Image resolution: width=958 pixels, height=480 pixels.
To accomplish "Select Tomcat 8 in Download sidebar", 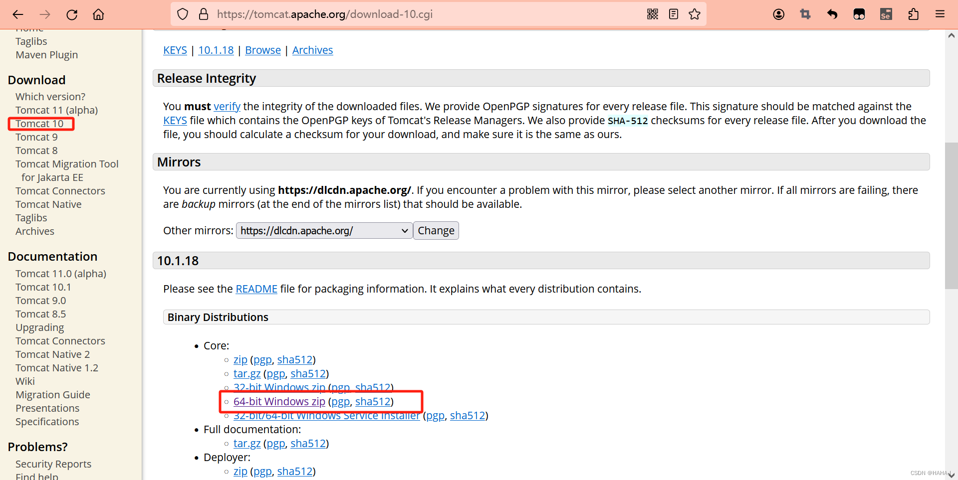I will tap(36, 151).
